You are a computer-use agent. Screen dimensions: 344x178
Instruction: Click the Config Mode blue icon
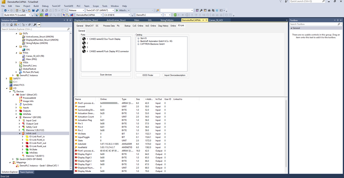[x=47, y=15]
